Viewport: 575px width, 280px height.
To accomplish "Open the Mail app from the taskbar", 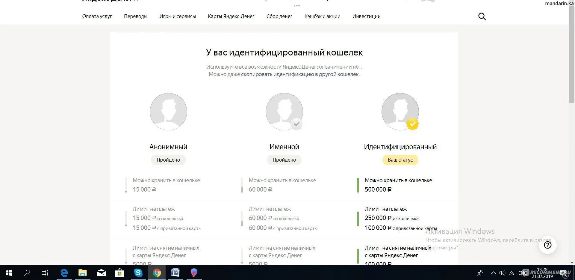I will click(x=101, y=273).
